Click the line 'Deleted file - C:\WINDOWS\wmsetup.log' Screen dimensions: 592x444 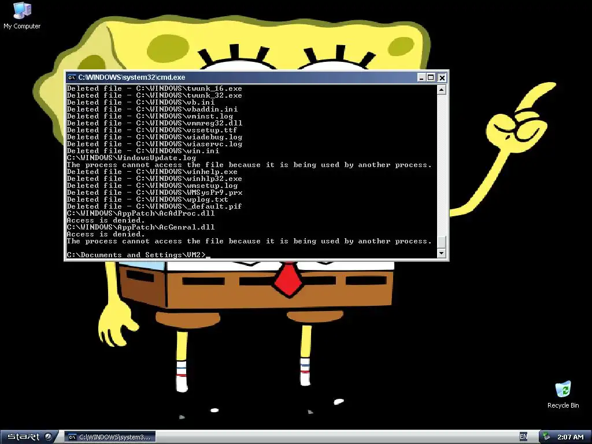tap(152, 186)
